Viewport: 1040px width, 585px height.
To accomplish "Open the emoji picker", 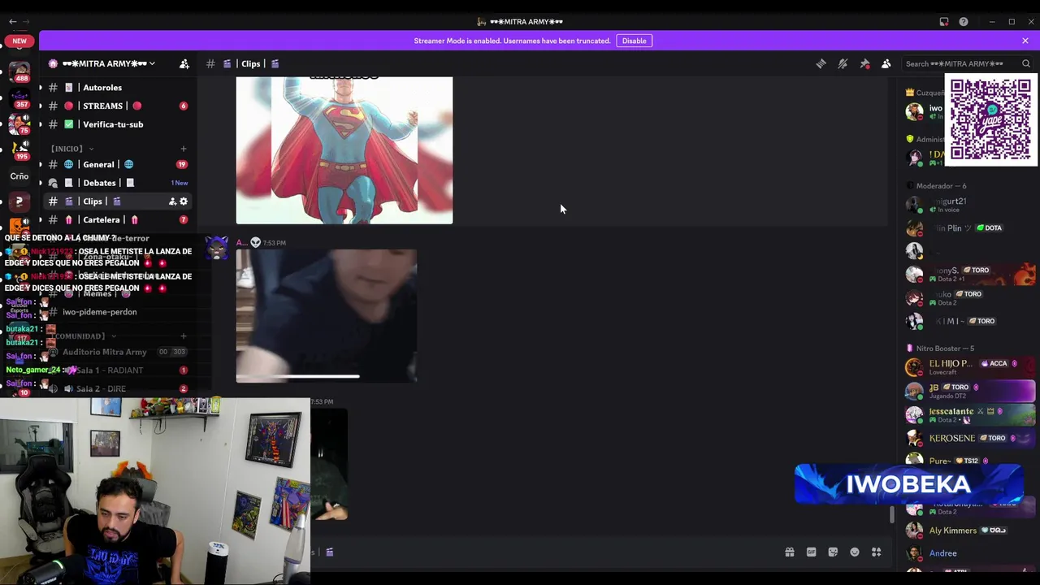I will click(855, 552).
